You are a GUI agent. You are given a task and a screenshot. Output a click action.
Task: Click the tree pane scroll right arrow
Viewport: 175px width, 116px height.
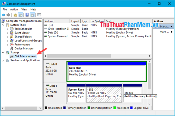(x=40, y=108)
